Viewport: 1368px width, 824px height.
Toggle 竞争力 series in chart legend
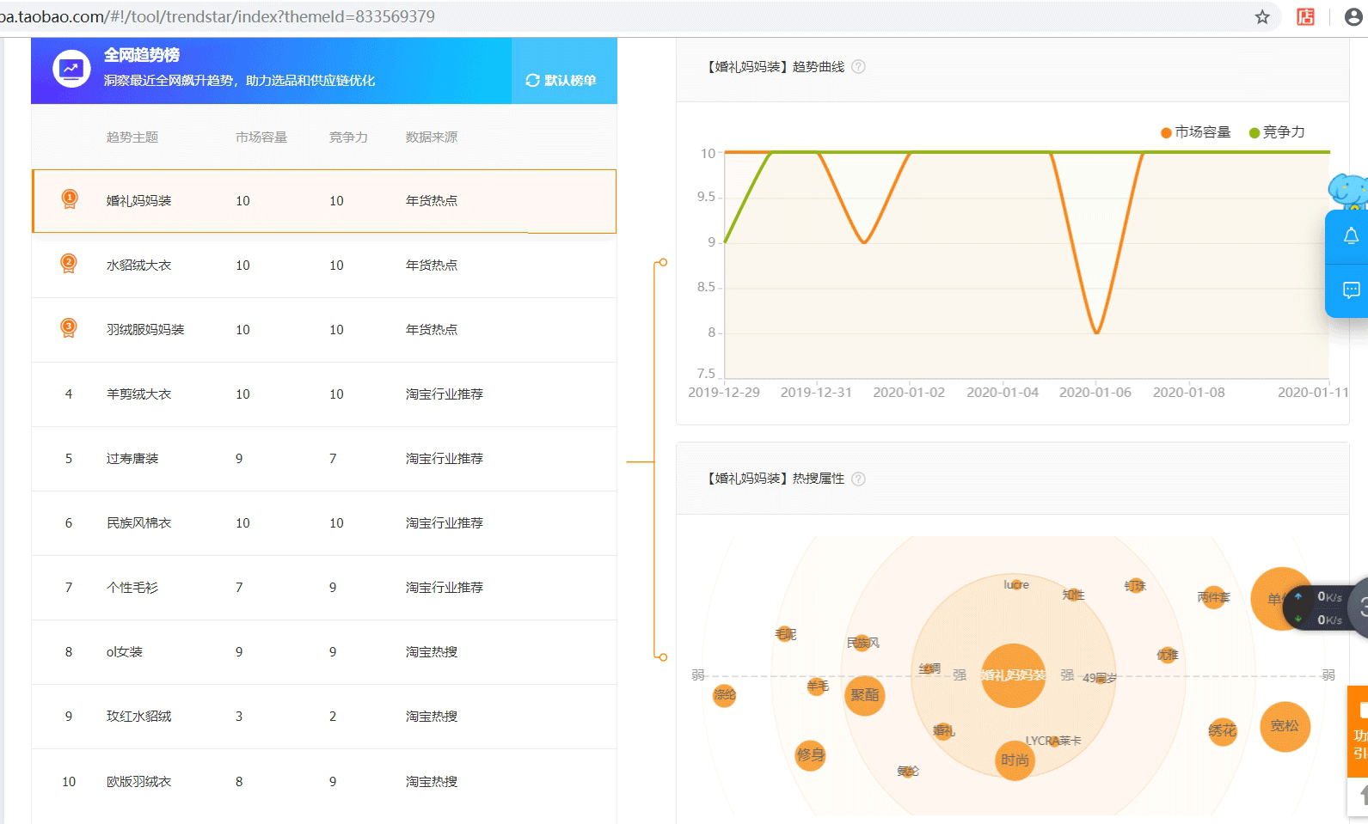[x=1277, y=132]
